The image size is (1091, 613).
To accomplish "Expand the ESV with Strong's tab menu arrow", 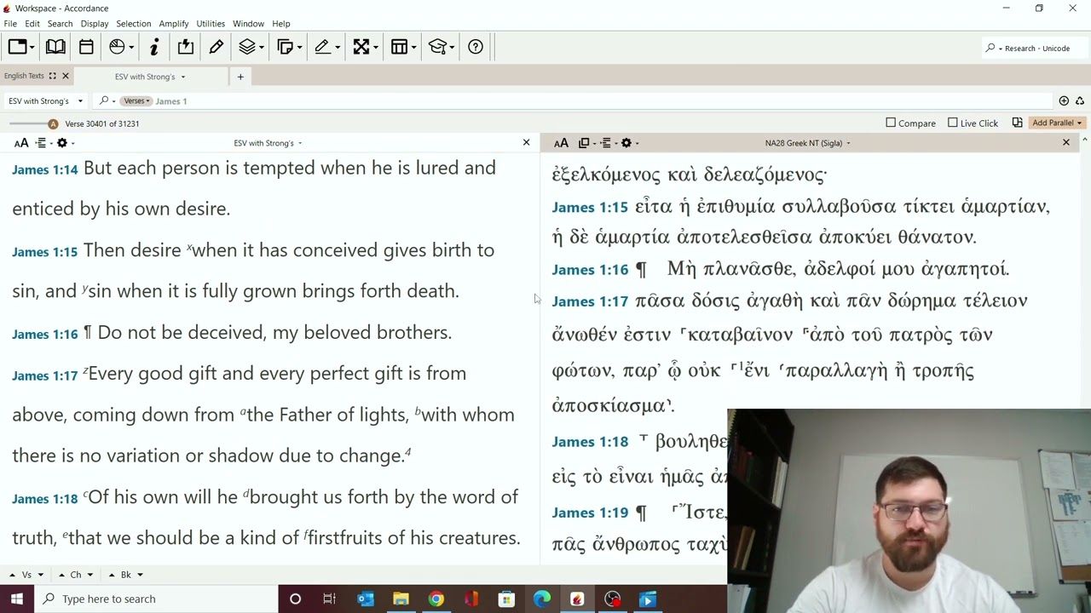I will tap(182, 77).
